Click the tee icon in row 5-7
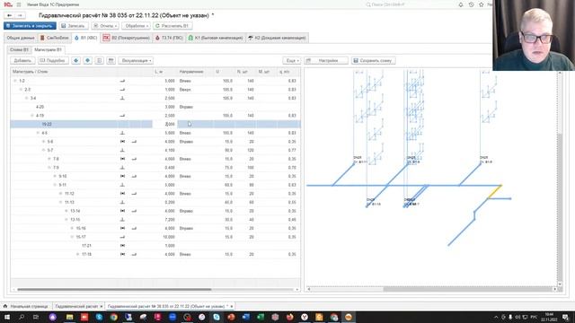 tap(122, 150)
